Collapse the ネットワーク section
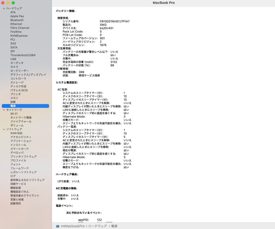This screenshot has height=229, width=275. pyautogui.click(x=4, y=110)
